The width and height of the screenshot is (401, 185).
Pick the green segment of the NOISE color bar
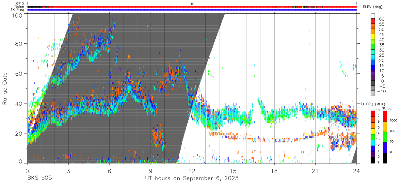pos(384,136)
